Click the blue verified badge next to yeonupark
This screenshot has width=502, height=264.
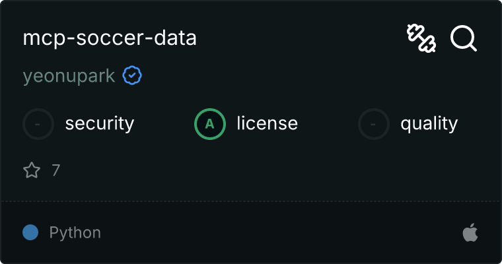[132, 77]
